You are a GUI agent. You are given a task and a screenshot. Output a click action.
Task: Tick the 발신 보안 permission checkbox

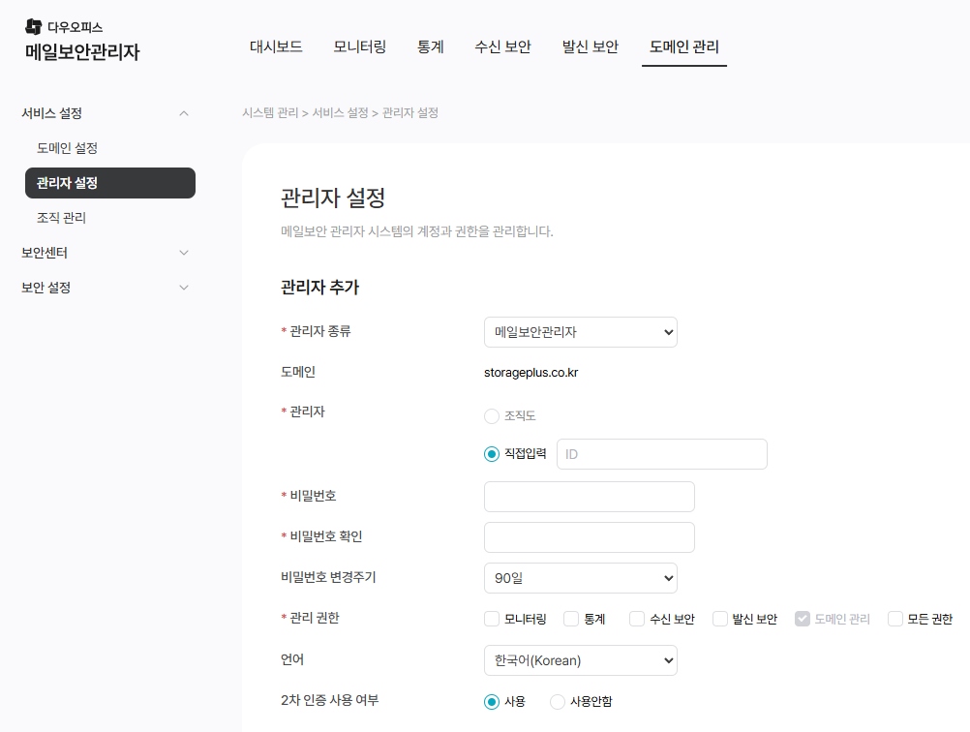click(720, 619)
